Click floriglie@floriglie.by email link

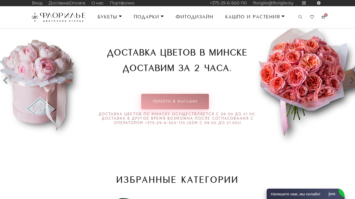273,3
